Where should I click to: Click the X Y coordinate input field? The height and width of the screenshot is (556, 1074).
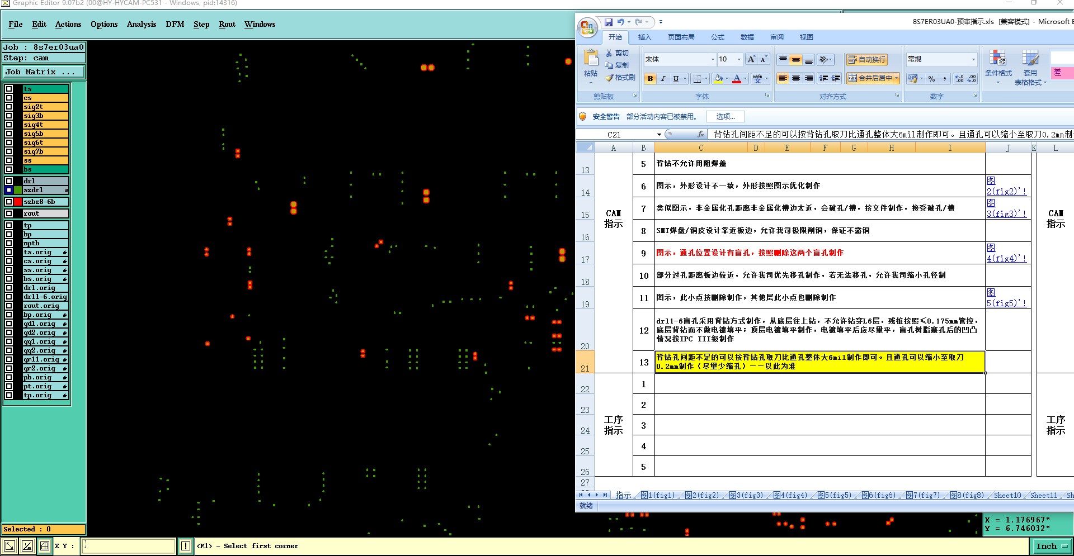pos(129,546)
